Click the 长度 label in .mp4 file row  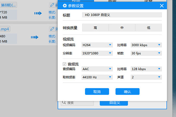(52, 41)
